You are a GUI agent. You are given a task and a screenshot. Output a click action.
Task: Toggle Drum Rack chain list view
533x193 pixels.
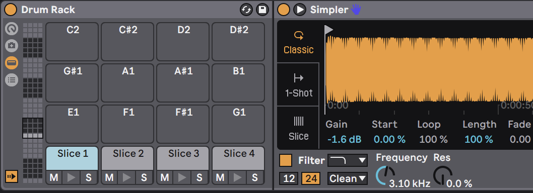pyautogui.click(x=12, y=80)
